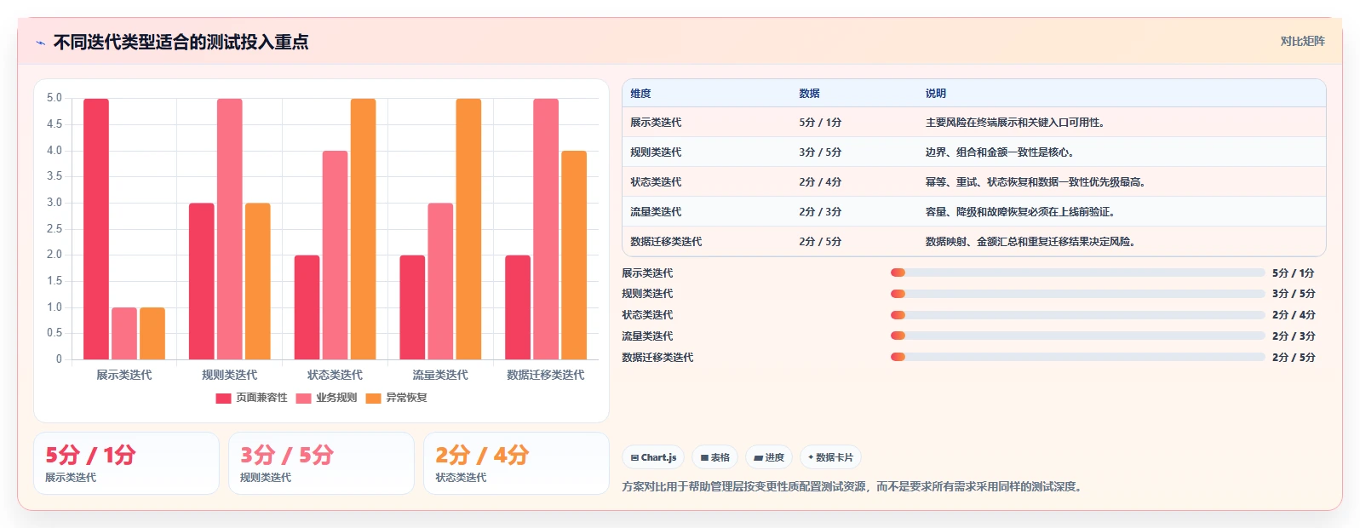Click the 数据迁移类迭代 progress bar
The height and width of the screenshot is (528, 1360).
(1077, 357)
